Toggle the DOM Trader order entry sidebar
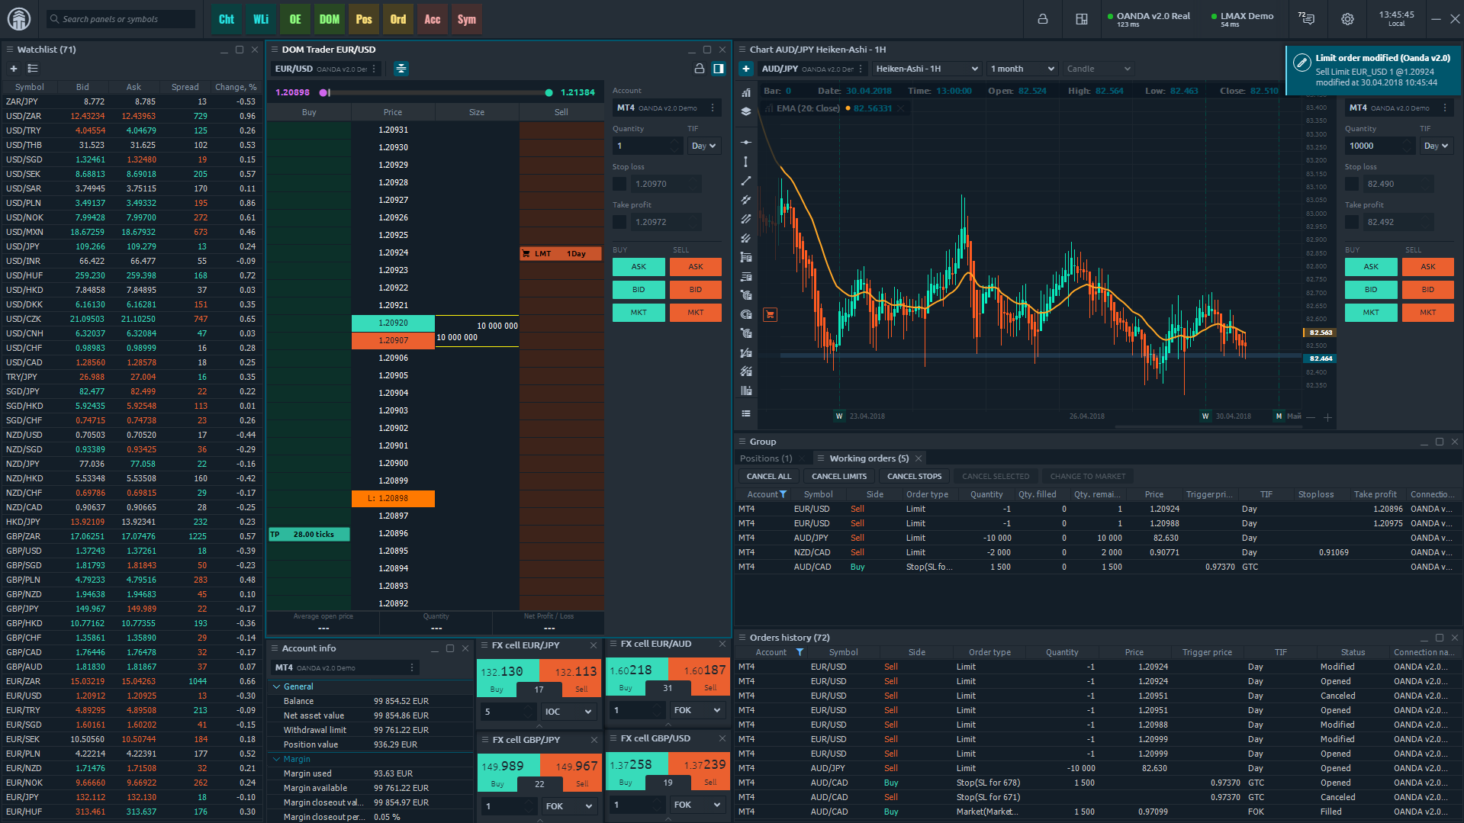This screenshot has width=1464, height=823. 719,69
